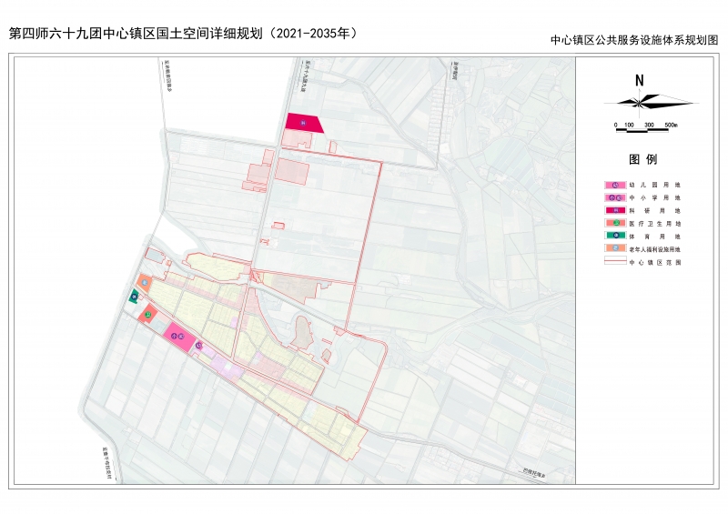Click the elderly welfare icon in the legend
Image resolution: width=728 pixels, height=514 pixels.
(x=615, y=248)
